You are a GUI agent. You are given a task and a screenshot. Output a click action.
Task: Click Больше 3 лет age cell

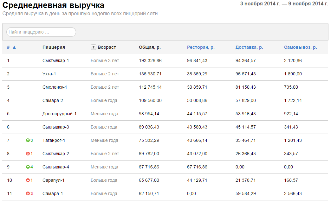pos(105,61)
